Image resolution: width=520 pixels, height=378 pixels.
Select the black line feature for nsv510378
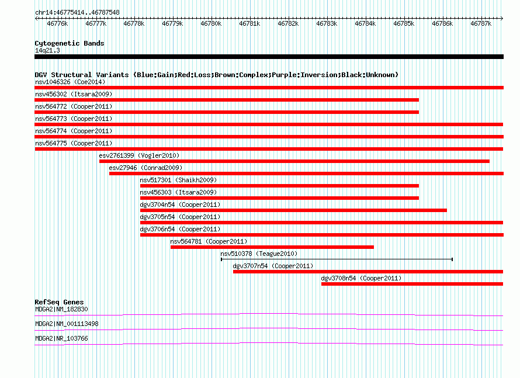tap(337, 259)
